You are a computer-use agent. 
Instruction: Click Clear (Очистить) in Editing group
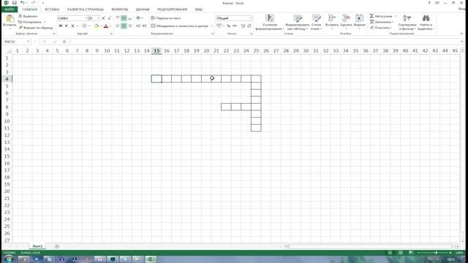coord(380,28)
